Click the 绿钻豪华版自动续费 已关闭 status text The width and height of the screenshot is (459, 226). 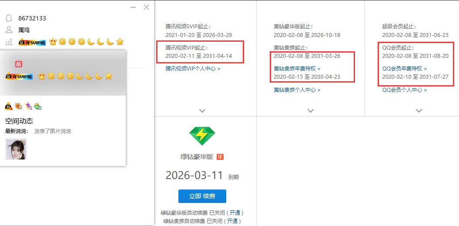click(x=193, y=213)
